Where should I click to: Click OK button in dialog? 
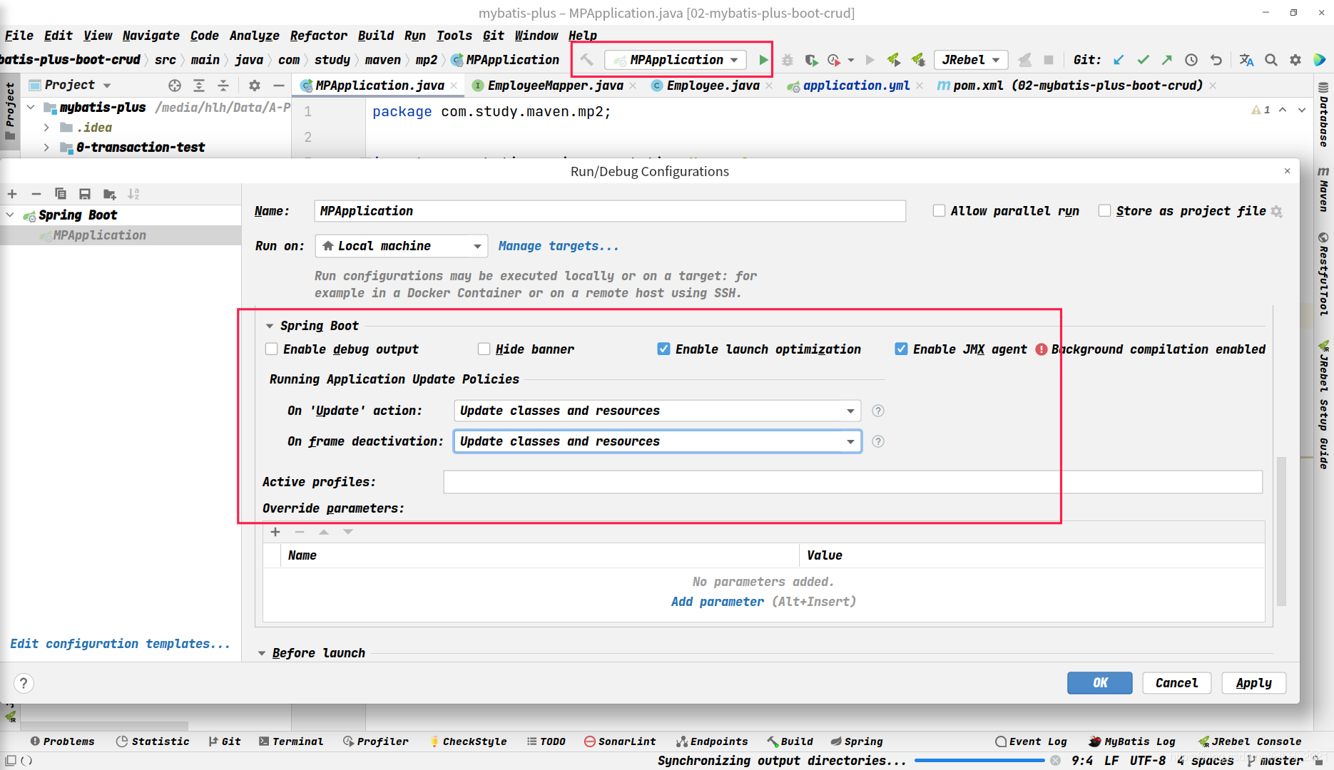click(x=1099, y=683)
